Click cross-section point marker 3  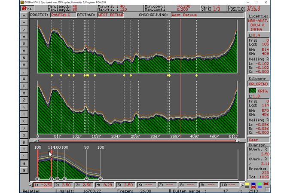(x=64, y=179)
